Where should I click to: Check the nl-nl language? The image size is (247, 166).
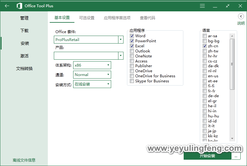(205, 71)
